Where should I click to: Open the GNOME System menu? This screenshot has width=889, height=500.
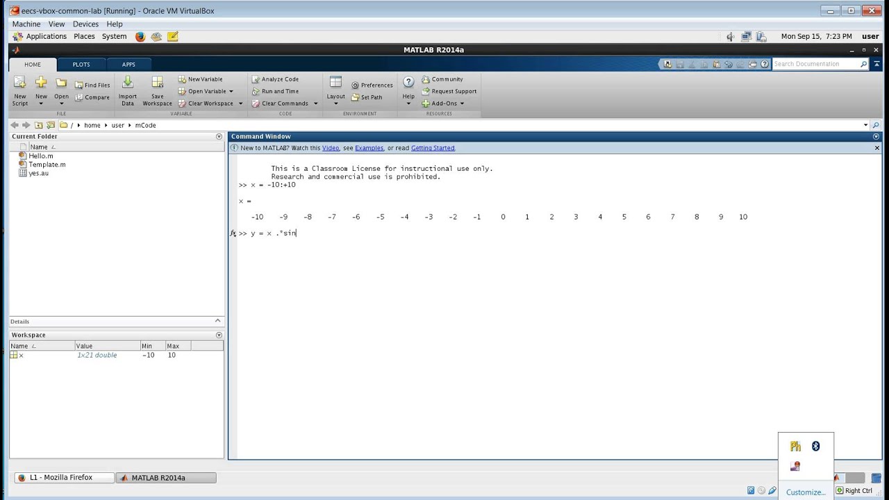tap(114, 36)
